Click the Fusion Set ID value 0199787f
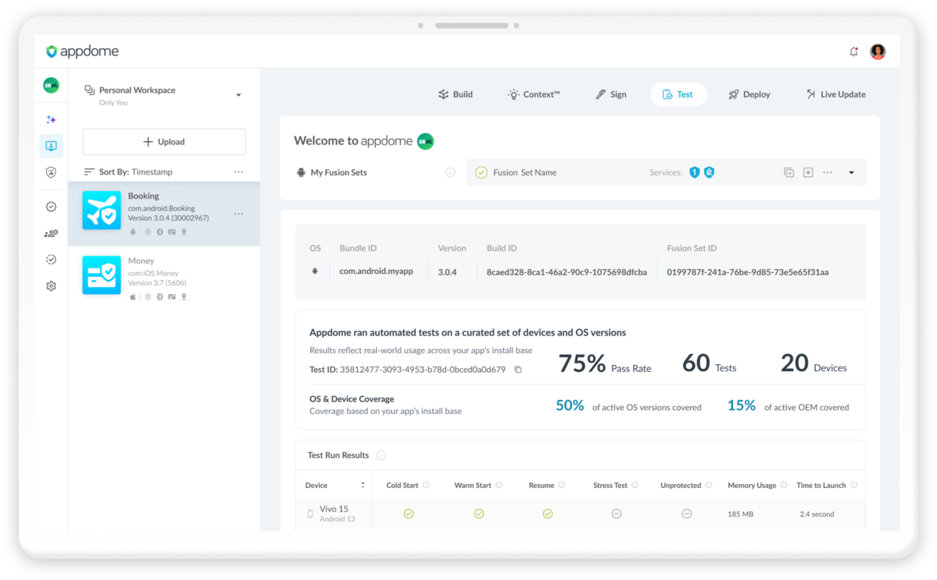 747,272
